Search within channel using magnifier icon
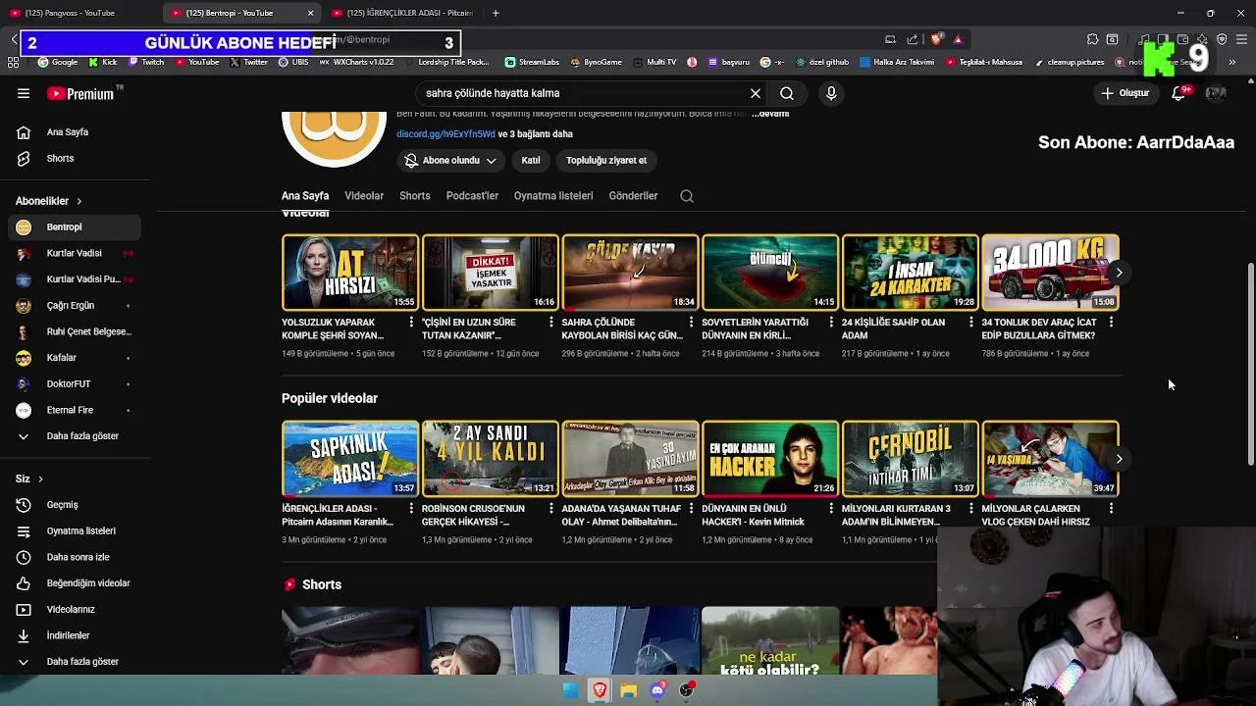The image size is (1256, 706). pos(687,196)
